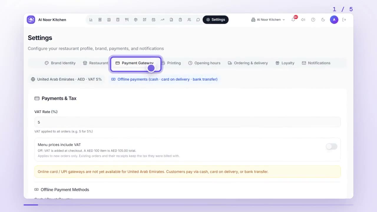Screen dimensions: 377x212
Task: Open the people staff nav icon
Action: 189,20
